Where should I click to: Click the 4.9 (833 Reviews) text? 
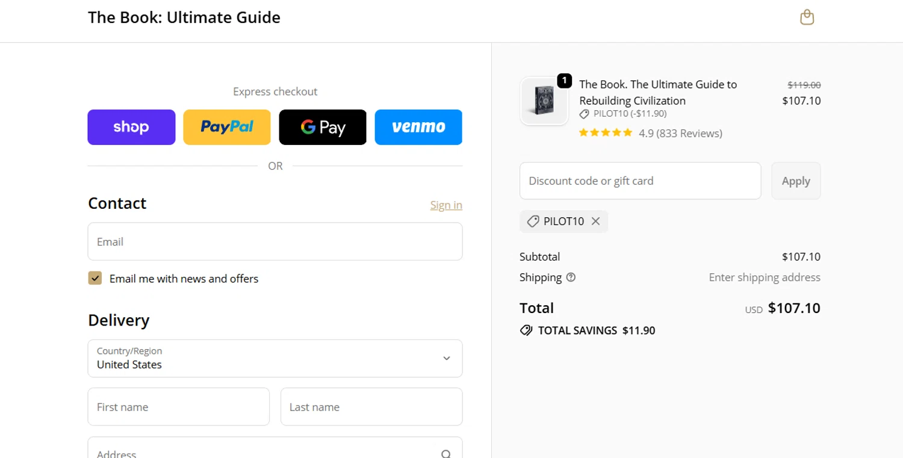coord(680,133)
